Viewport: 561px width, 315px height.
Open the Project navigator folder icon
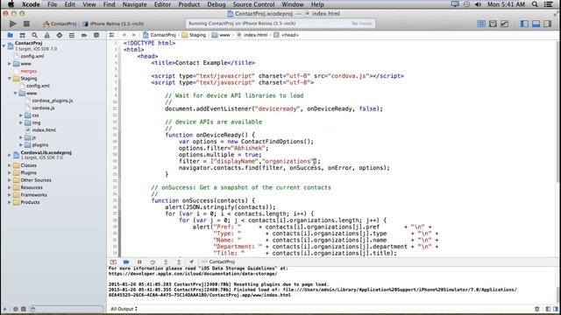pyautogui.click(x=10, y=35)
